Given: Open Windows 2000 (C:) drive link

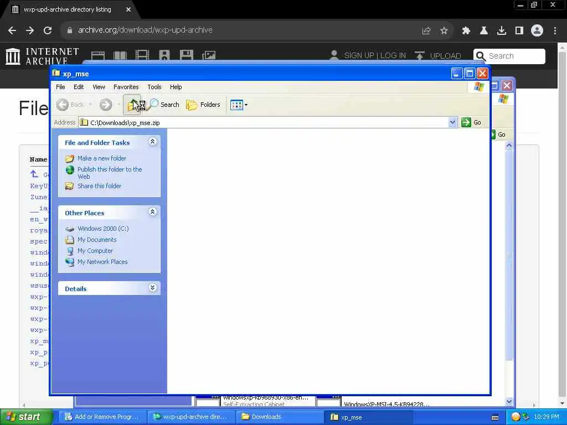Looking at the screenshot, I should pyautogui.click(x=103, y=229).
